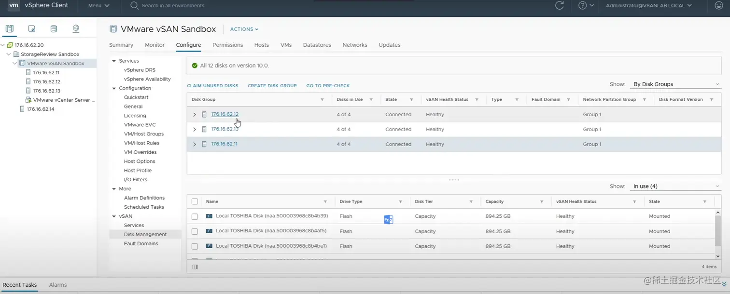Filter the Disk Group column

(x=322, y=100)
